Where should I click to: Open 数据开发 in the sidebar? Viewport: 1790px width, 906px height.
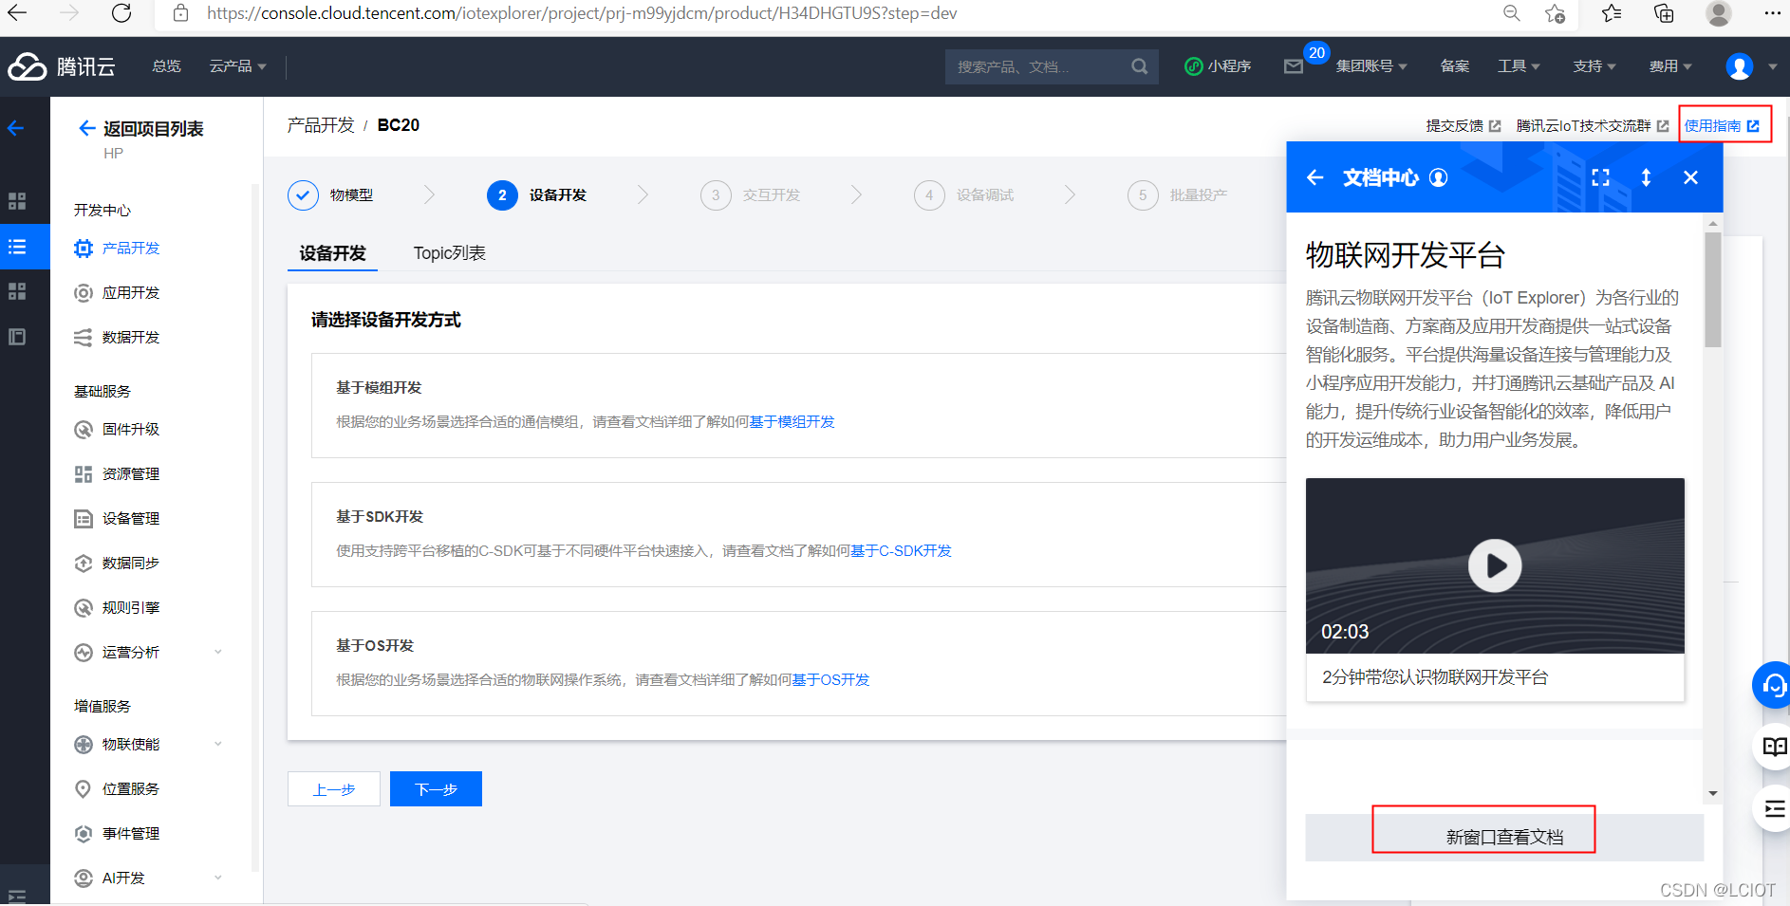click(131, 337)
